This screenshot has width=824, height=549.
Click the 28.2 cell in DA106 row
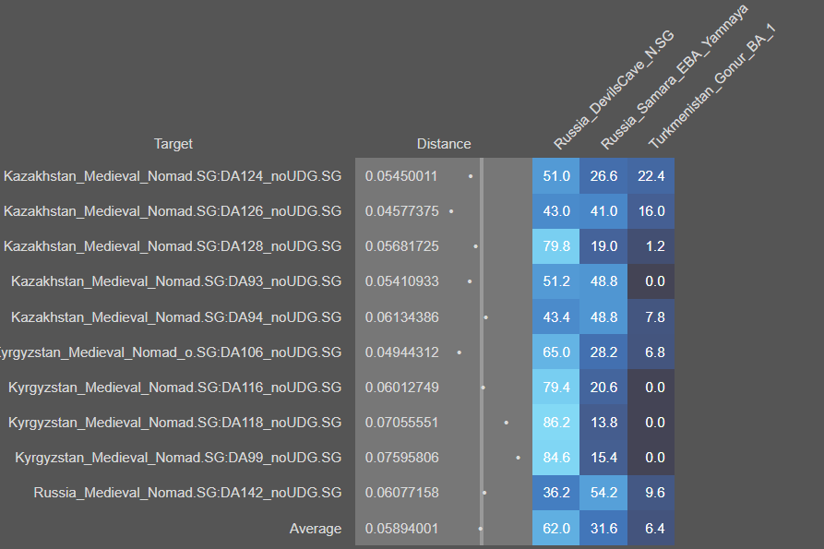(x=603, y=352)
